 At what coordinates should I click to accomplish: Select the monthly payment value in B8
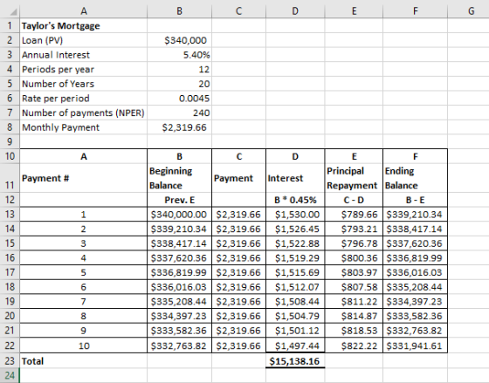[x=179, y=127]
